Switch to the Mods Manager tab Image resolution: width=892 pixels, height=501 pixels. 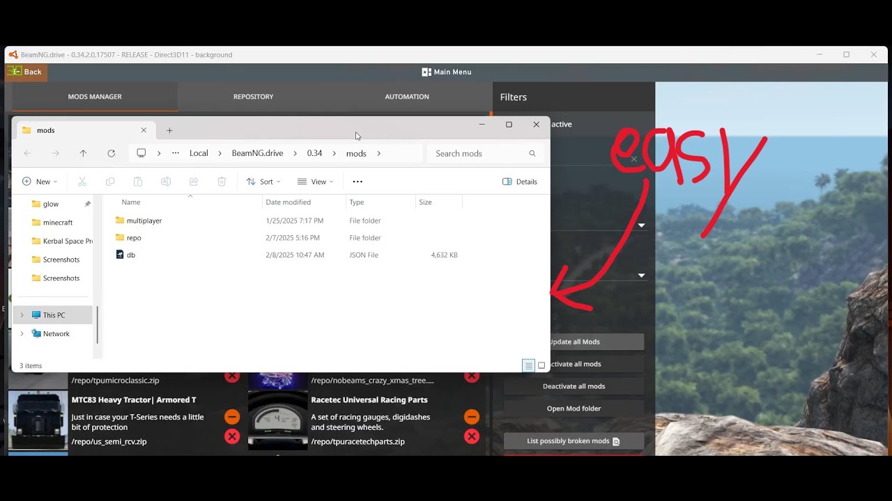(95, 97)
